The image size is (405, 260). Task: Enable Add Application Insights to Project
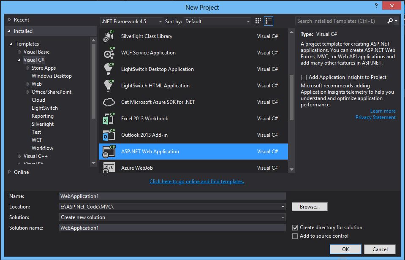(x=304, y=78)
